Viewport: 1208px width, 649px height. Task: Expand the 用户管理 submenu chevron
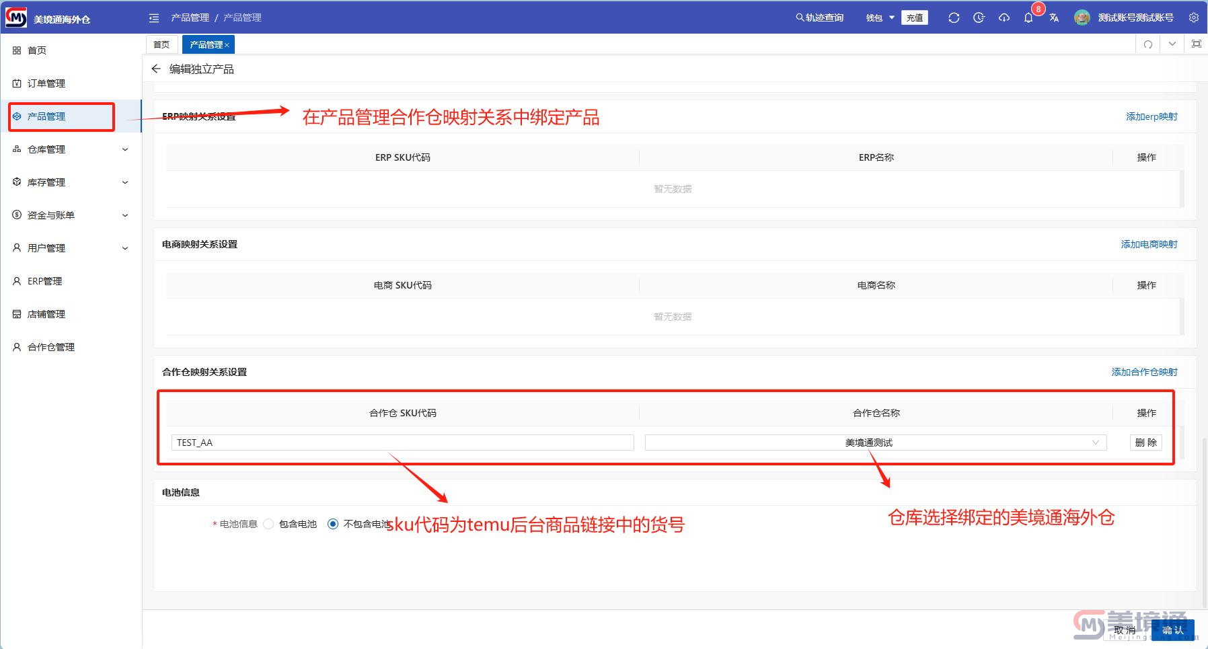pos(125,248)
